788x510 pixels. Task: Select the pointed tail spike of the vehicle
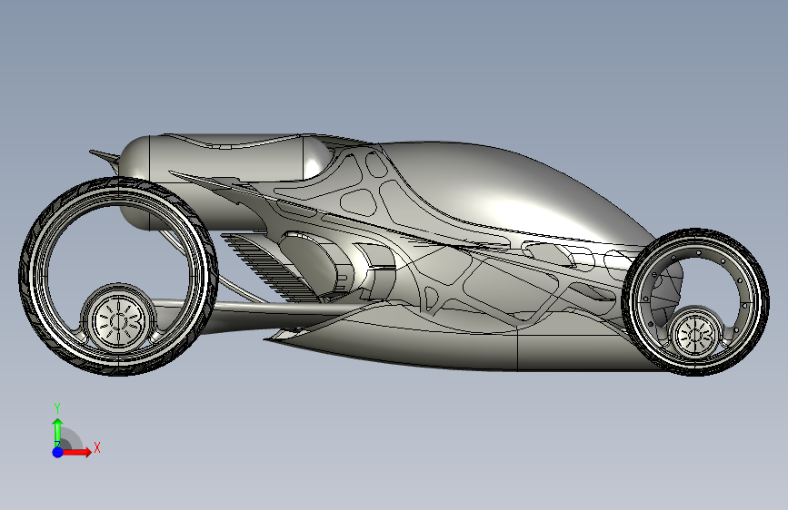click(105, 157)
